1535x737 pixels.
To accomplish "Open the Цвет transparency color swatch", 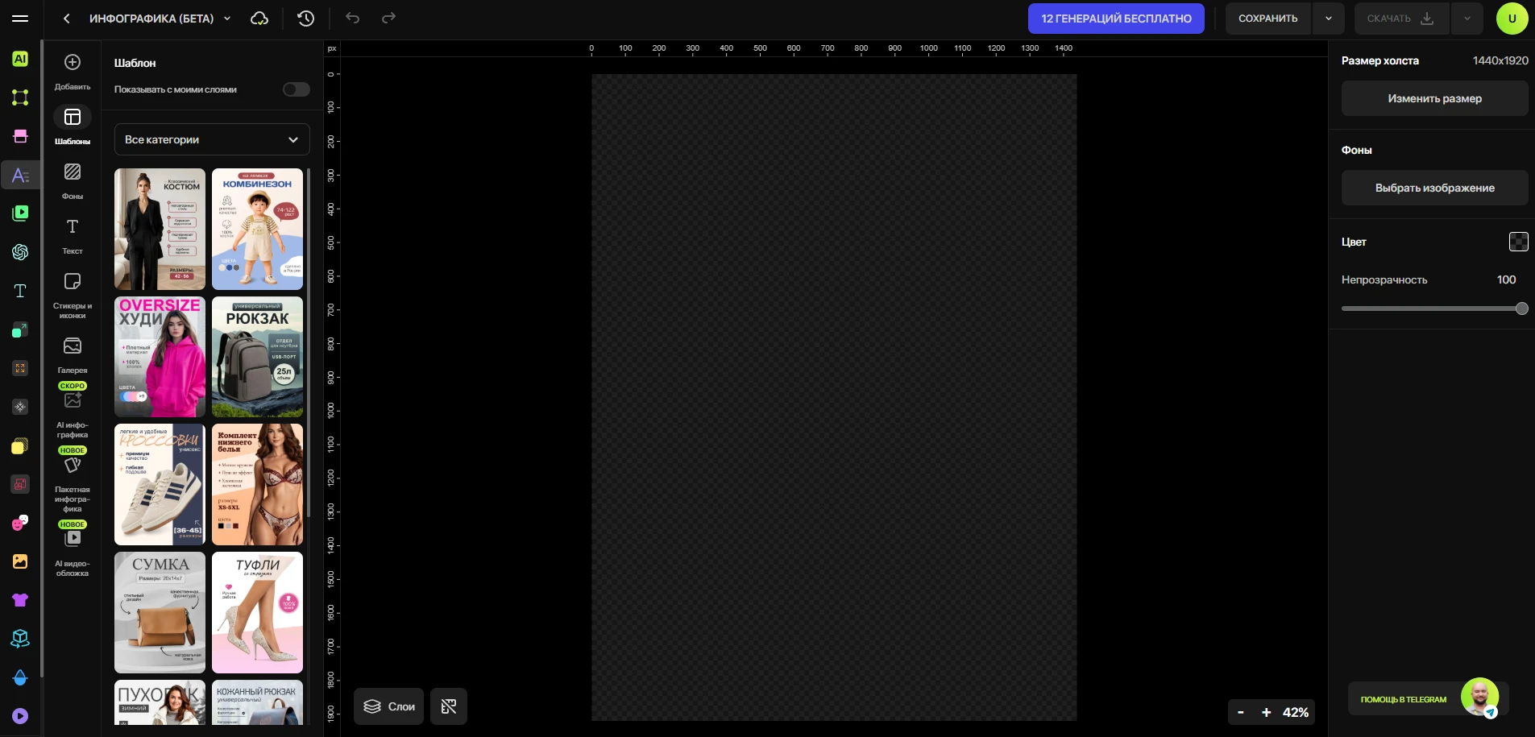I will coord(1518,242).
